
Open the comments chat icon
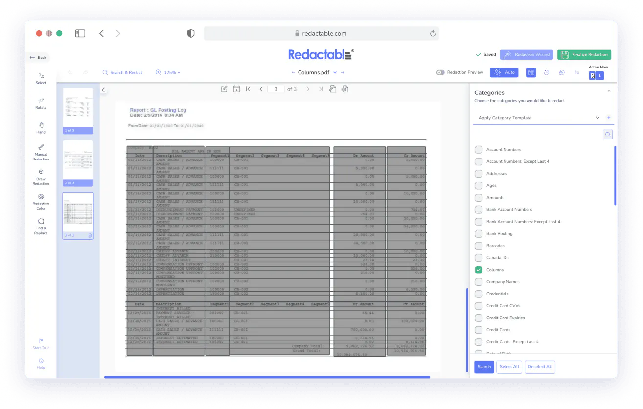[x=562, y=72]
